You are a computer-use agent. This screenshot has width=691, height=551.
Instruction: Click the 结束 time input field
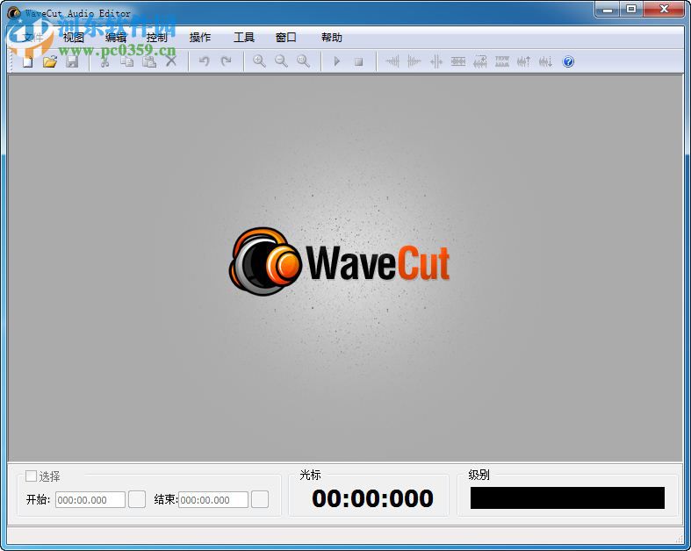[x=212, y=500]
